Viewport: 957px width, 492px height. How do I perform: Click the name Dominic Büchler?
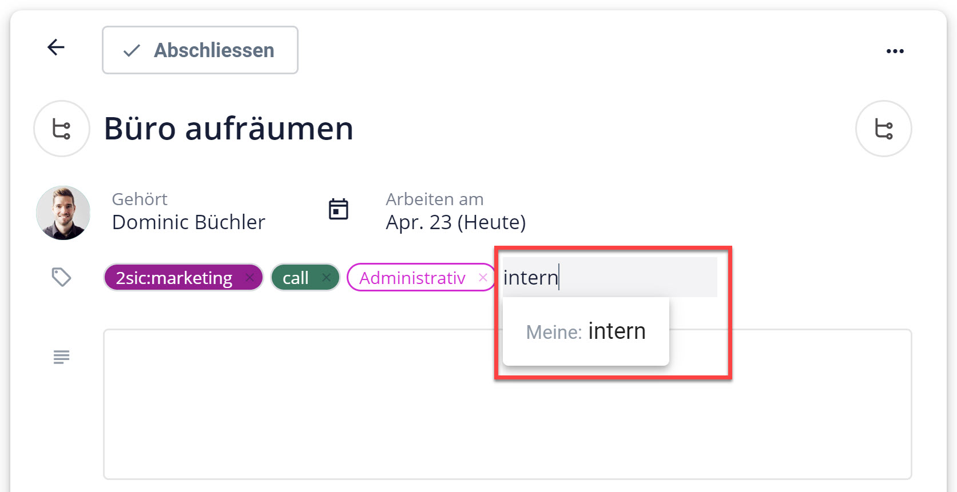188,222
